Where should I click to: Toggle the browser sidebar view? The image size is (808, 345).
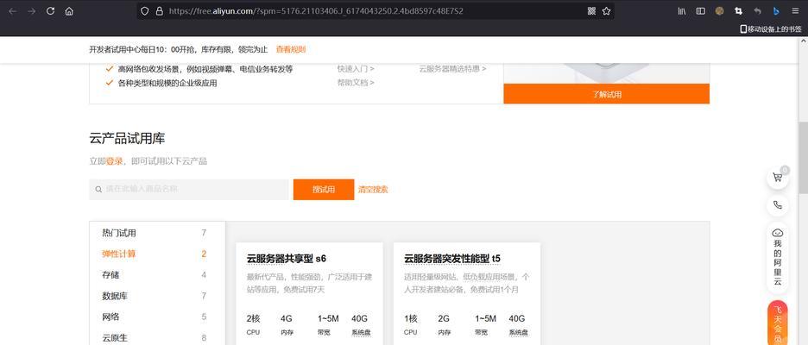[x=700, y=11]
